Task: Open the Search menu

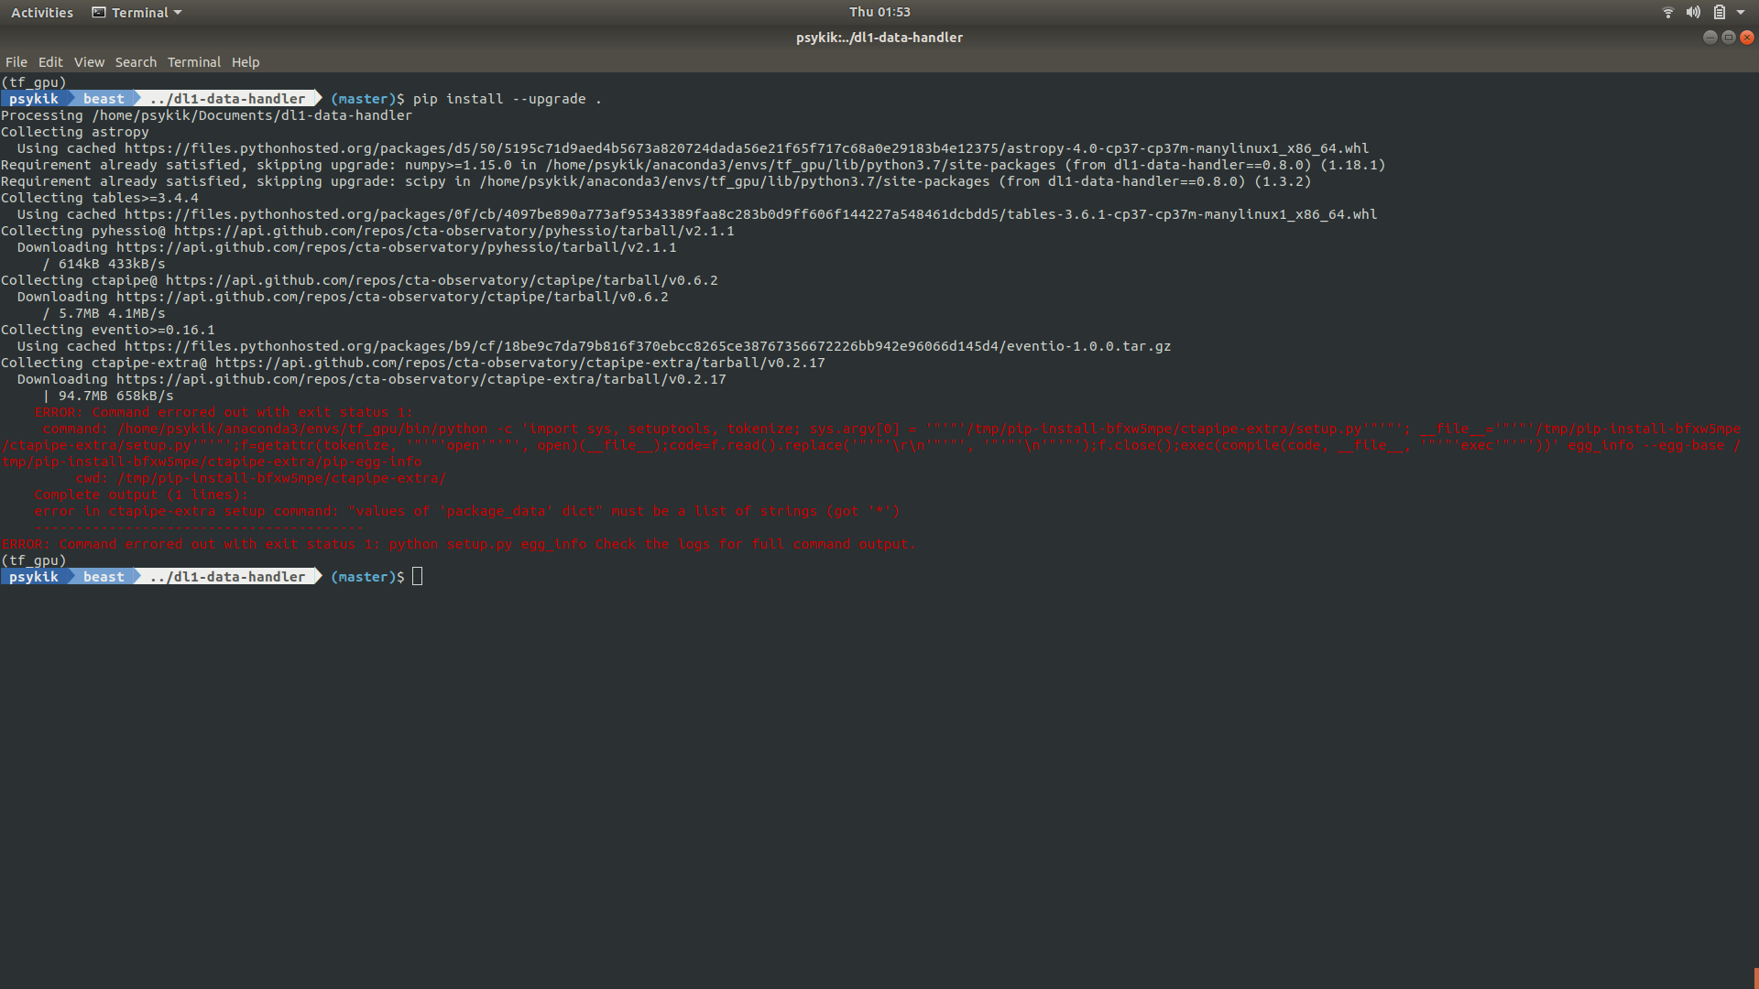Action: 136,62
